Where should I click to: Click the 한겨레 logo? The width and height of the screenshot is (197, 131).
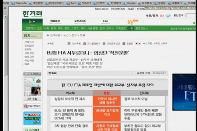(x=32, y=14)
